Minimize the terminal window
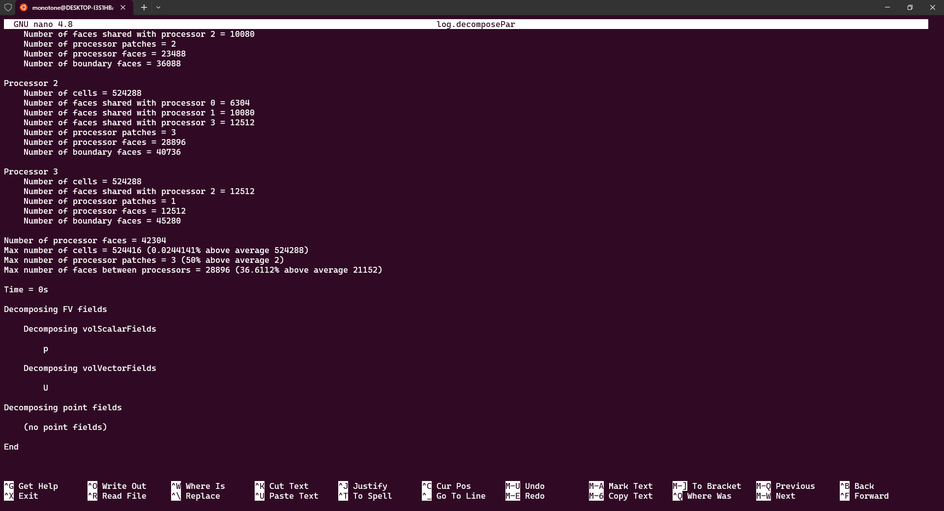 click(x=887, y=7)
